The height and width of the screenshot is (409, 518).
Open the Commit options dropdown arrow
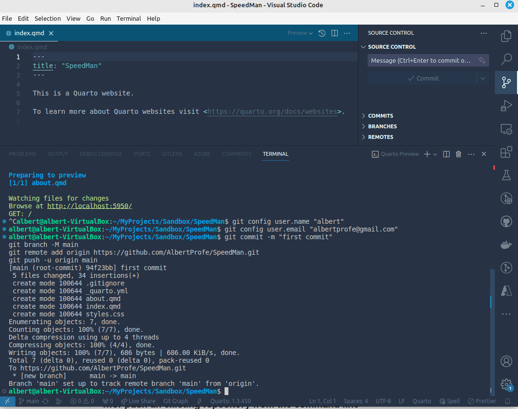pos(483,78)
